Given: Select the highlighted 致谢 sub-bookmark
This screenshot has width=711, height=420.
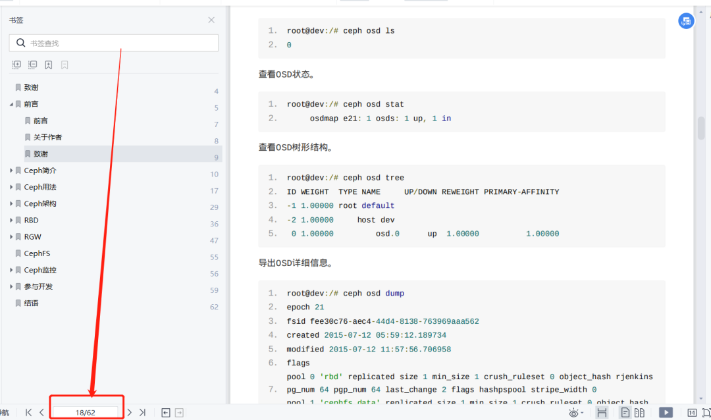Looking at the screenshot, I should click(x=40, y=154).
